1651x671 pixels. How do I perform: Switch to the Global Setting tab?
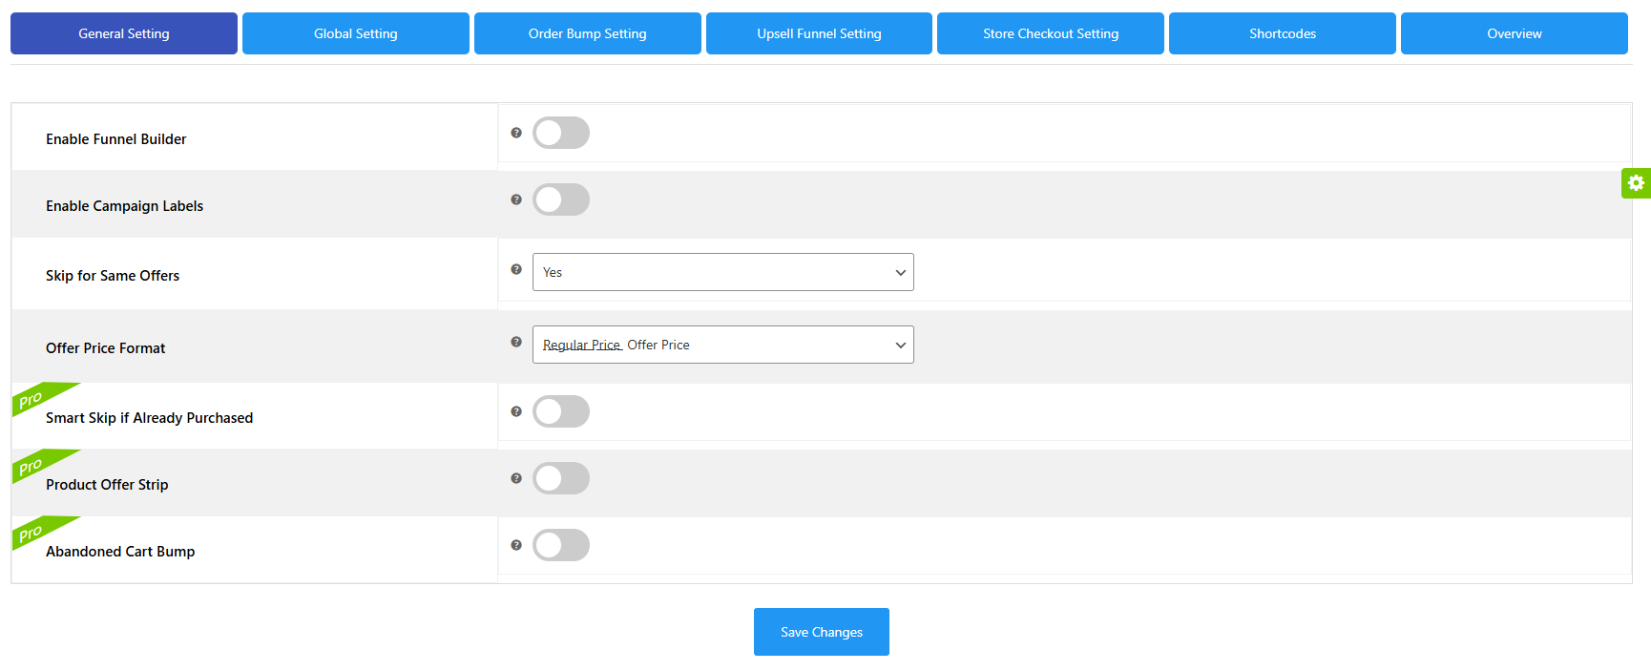[356, 33]
